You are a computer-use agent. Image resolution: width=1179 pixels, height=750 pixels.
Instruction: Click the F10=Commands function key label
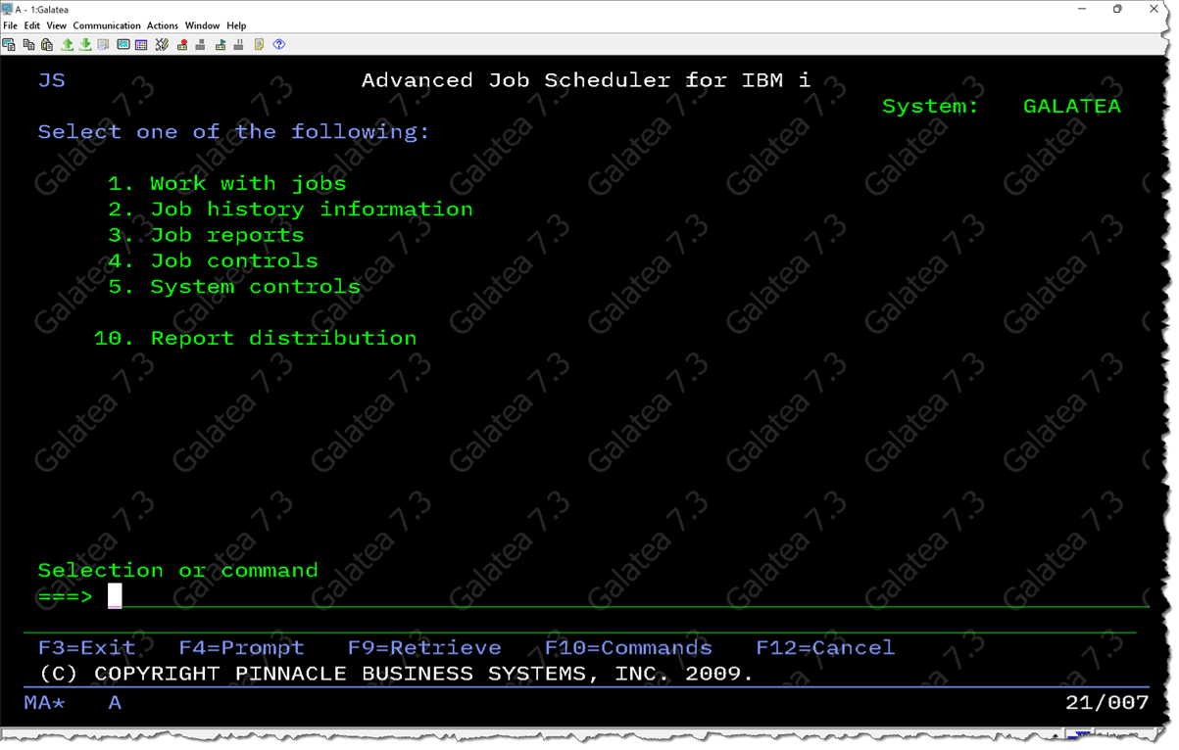tap(628, 648)
